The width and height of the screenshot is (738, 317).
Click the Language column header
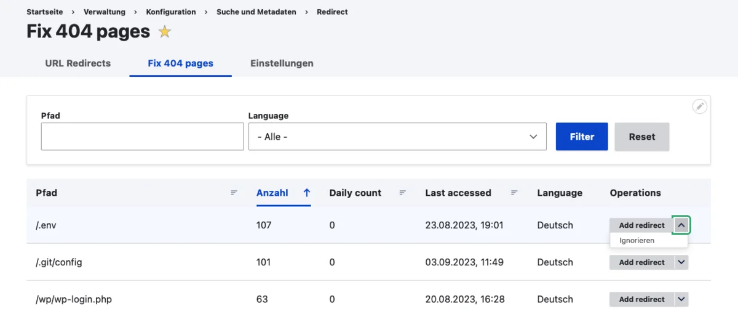560,193
